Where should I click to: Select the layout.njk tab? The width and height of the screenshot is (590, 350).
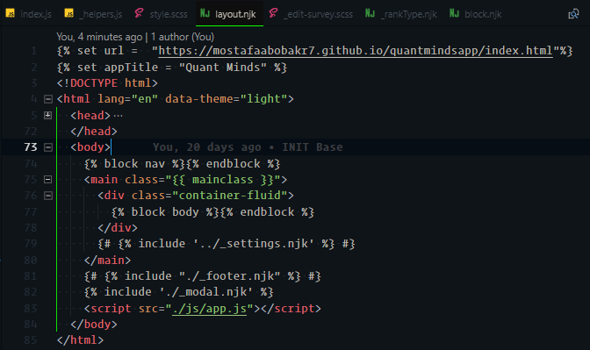tap(229, 14)
